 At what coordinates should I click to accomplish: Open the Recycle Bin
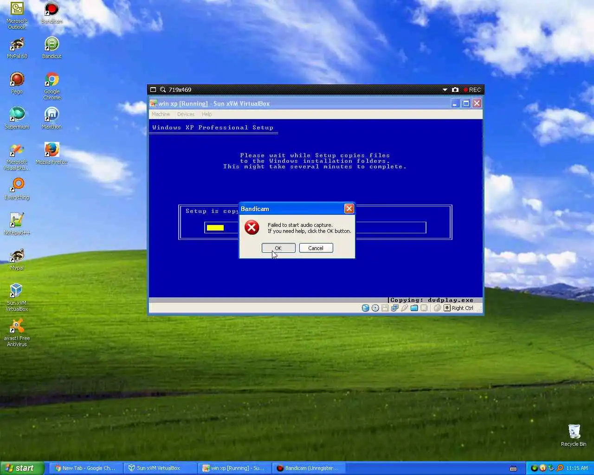(x=574, y=435)
